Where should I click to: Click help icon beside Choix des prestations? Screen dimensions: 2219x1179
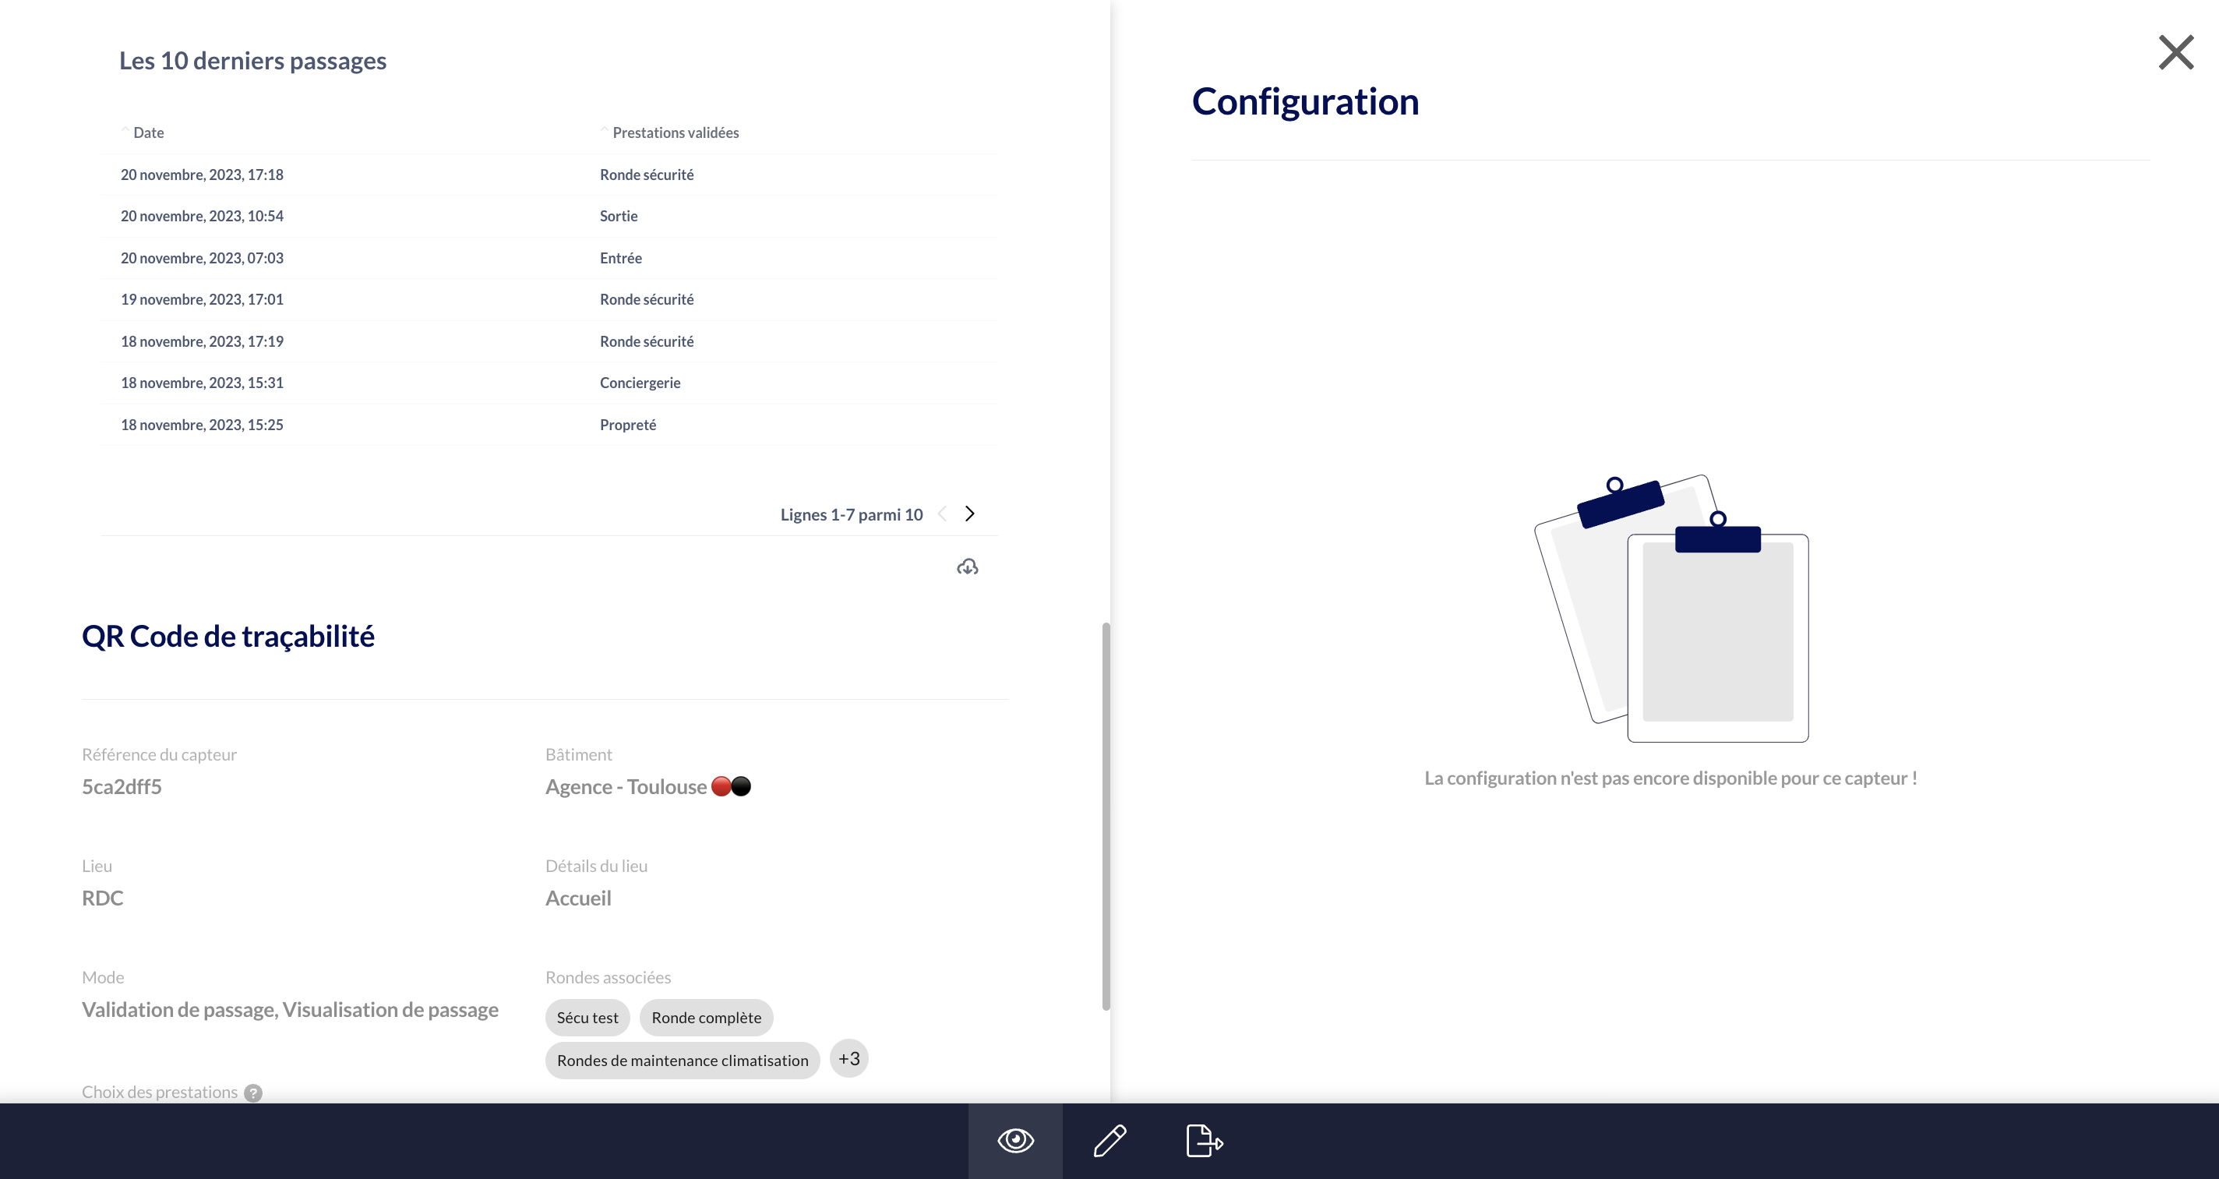click(253, 1093)
